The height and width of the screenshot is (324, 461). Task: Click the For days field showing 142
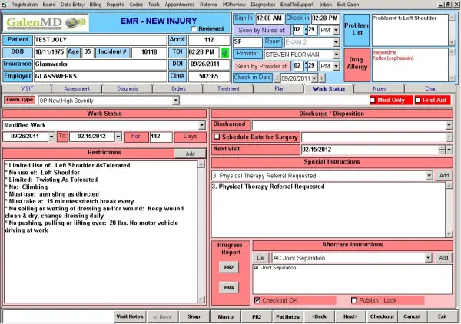161,137
